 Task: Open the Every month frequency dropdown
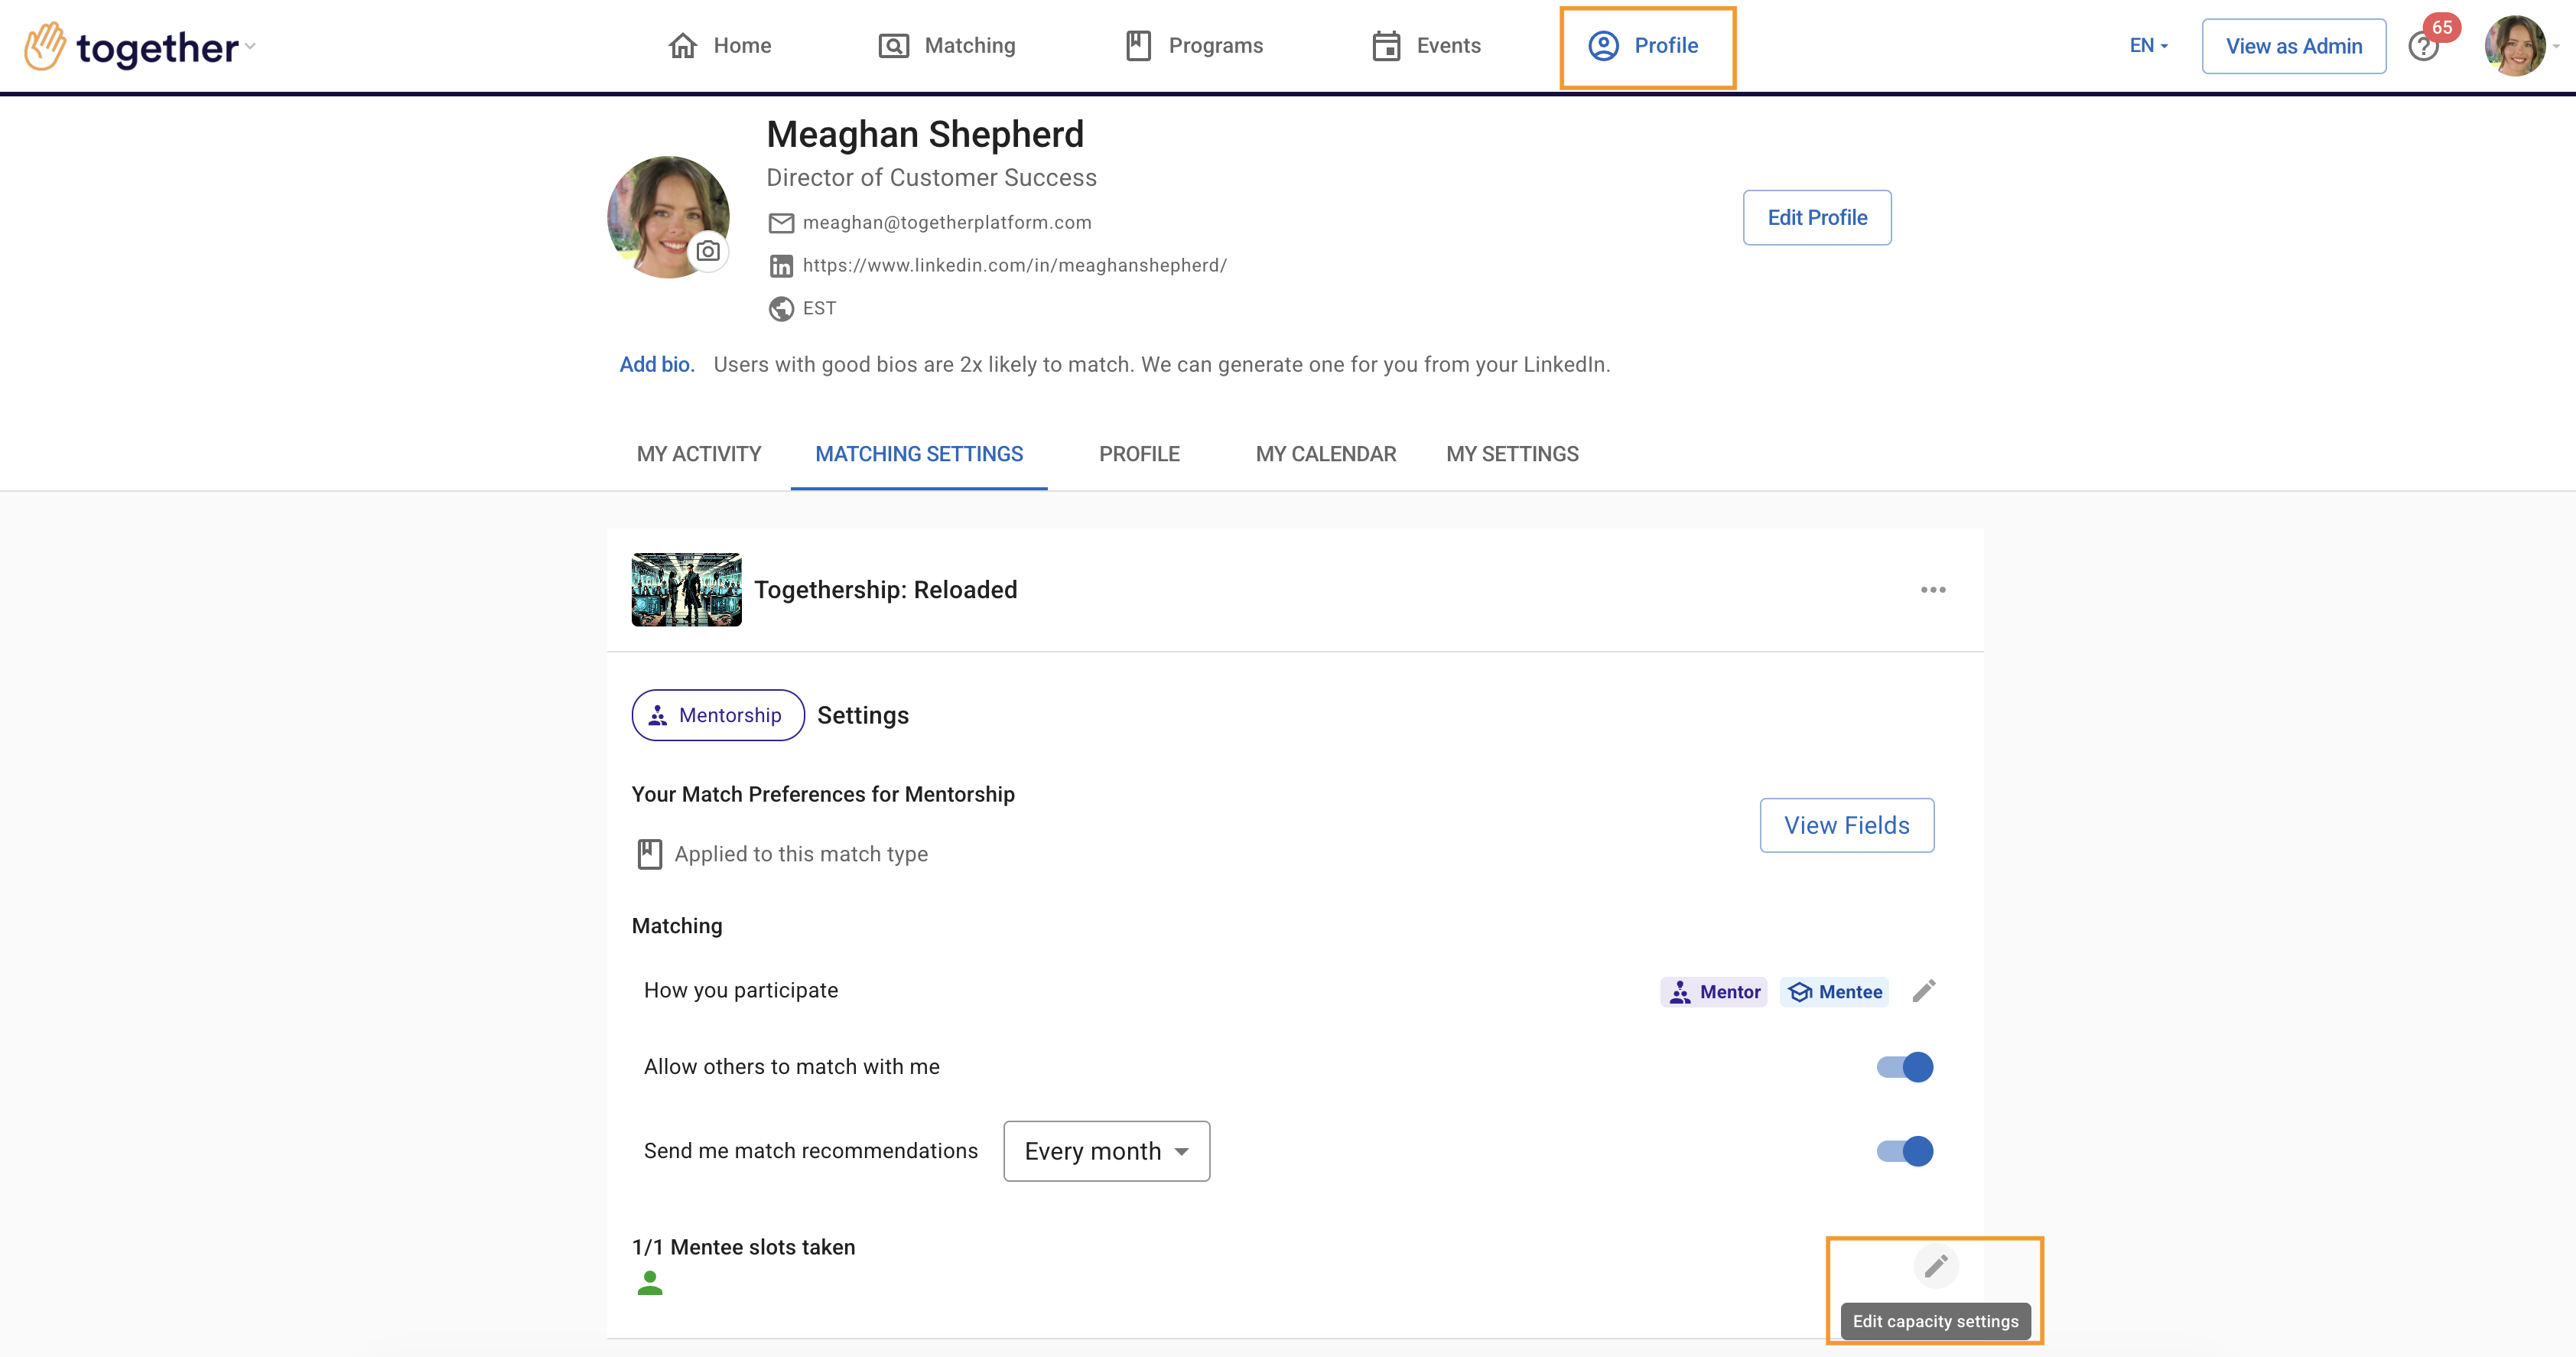(x=1106, y=1151)
